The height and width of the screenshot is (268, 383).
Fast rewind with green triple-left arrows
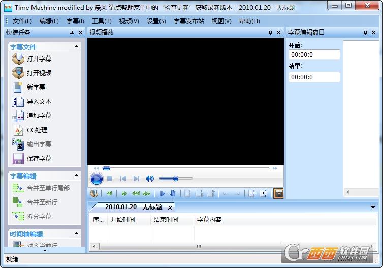pyautogui.click(x=136, y=194)
